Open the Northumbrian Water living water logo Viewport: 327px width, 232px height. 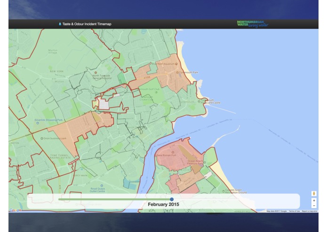point(253,24)
